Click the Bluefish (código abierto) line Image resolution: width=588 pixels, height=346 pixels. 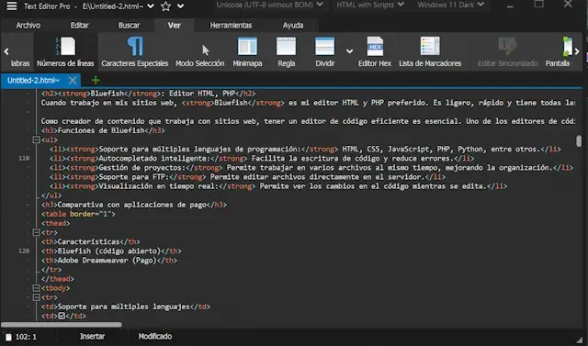pyautogui.click(x=111, y=251)
